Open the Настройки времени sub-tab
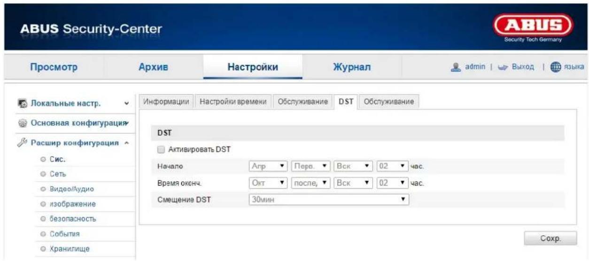Viewport: 589px width, 261px height. click(x=233, y=102)
